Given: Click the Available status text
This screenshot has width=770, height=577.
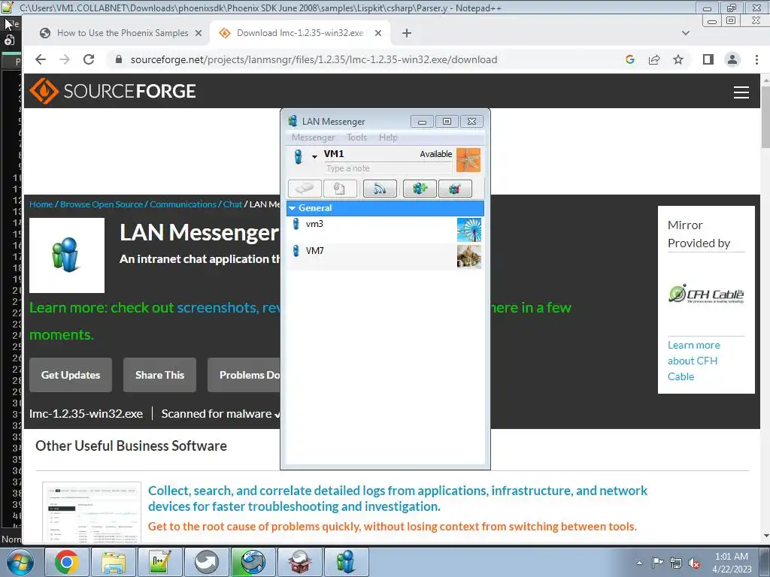Looking at the screenshot, I should [435, 154].
